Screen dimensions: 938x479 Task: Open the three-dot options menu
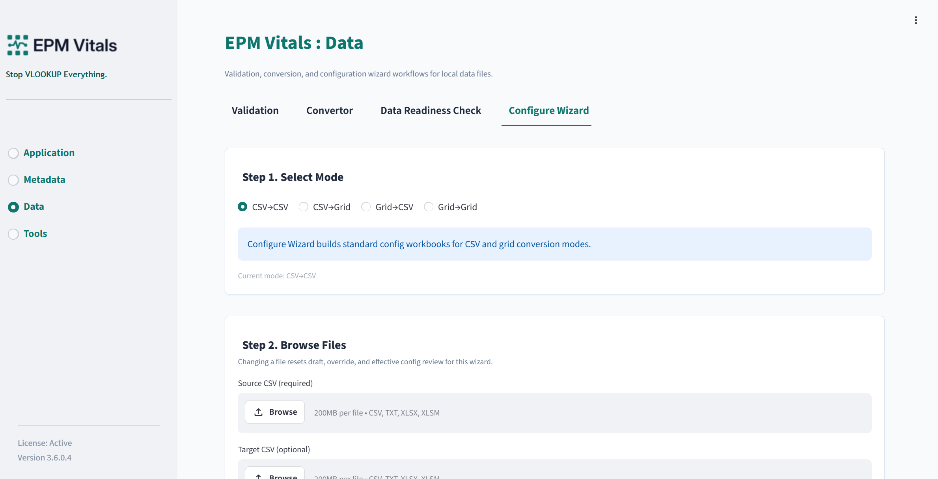[x=916, y=20]
